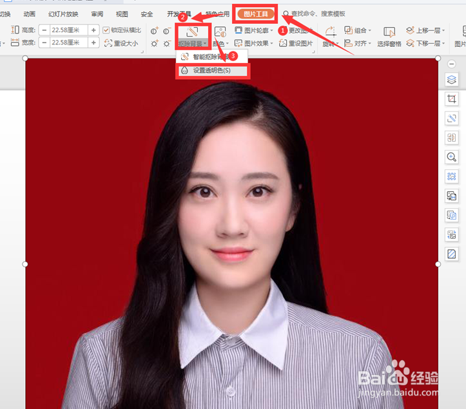Open the 幻灯片放映 tab
The width and height of the screenshot is (466, 409).
pyautogui.click(x=63, y=14)
